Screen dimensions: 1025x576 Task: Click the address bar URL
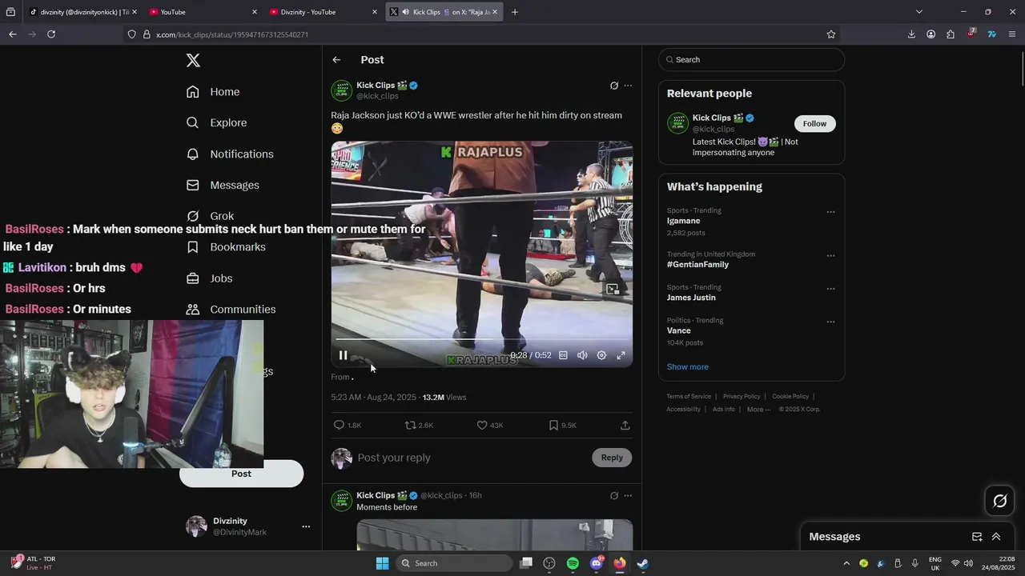click(232, 34)
